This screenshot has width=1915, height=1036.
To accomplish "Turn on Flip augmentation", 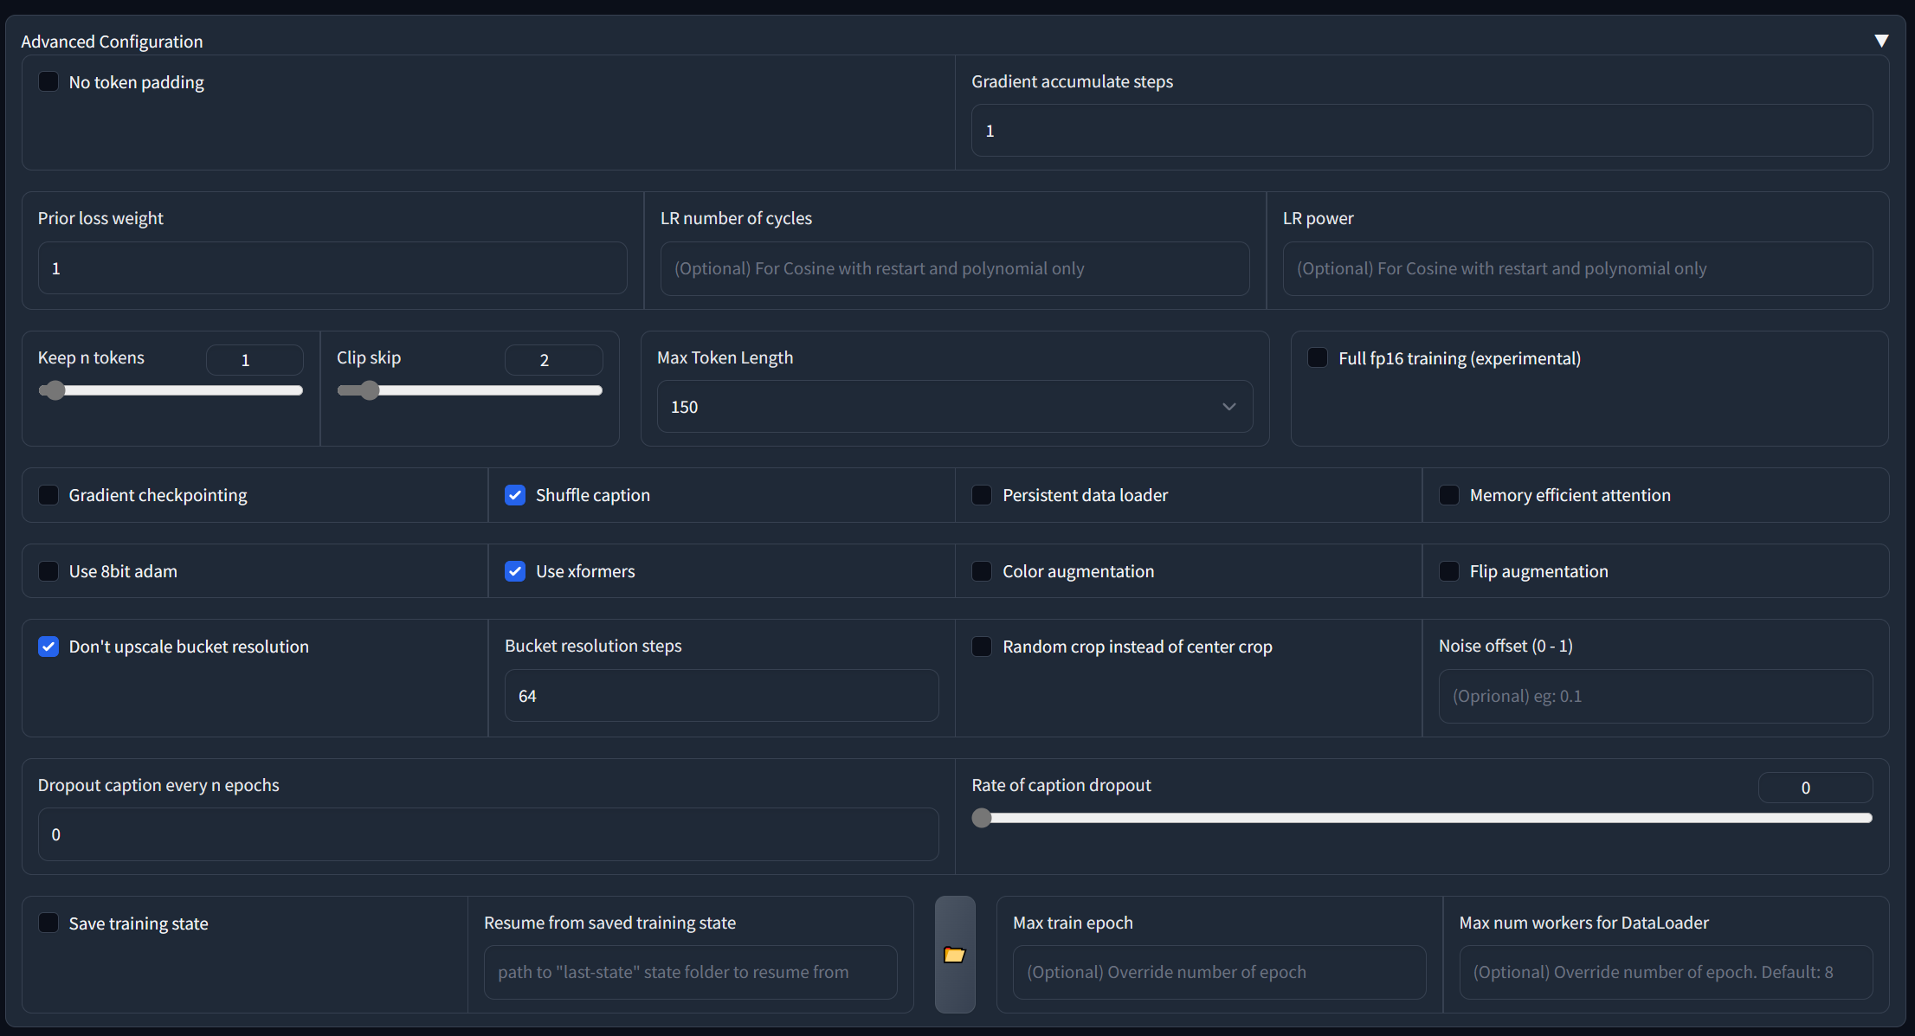I will (1448, 571).
